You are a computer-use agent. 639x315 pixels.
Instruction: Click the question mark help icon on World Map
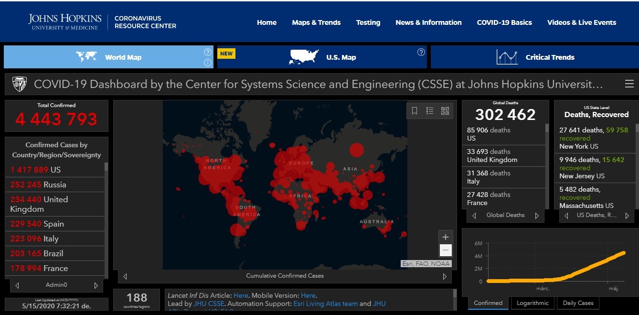click(207, 52)
